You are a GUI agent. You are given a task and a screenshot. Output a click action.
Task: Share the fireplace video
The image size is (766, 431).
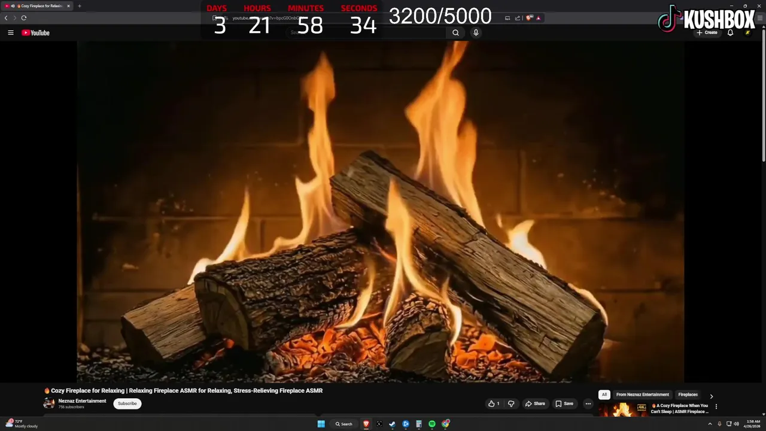[x=535, y=403]
